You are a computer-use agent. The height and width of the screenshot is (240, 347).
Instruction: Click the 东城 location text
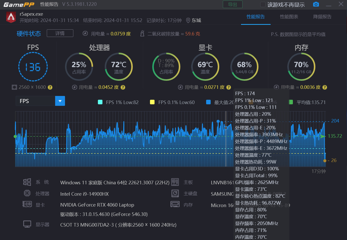click(x=196, y=21)
